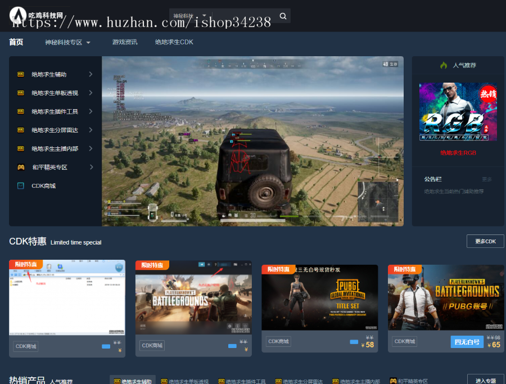Open the main jeep gameplay banner
The image size is (506, 384).
(x=252, y=141)
